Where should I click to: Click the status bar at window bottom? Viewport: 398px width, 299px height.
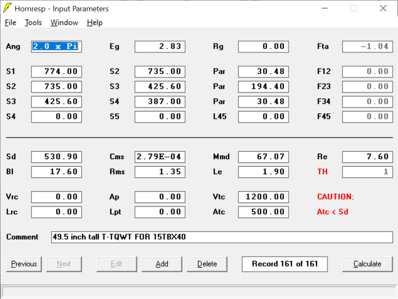(199, 291)
